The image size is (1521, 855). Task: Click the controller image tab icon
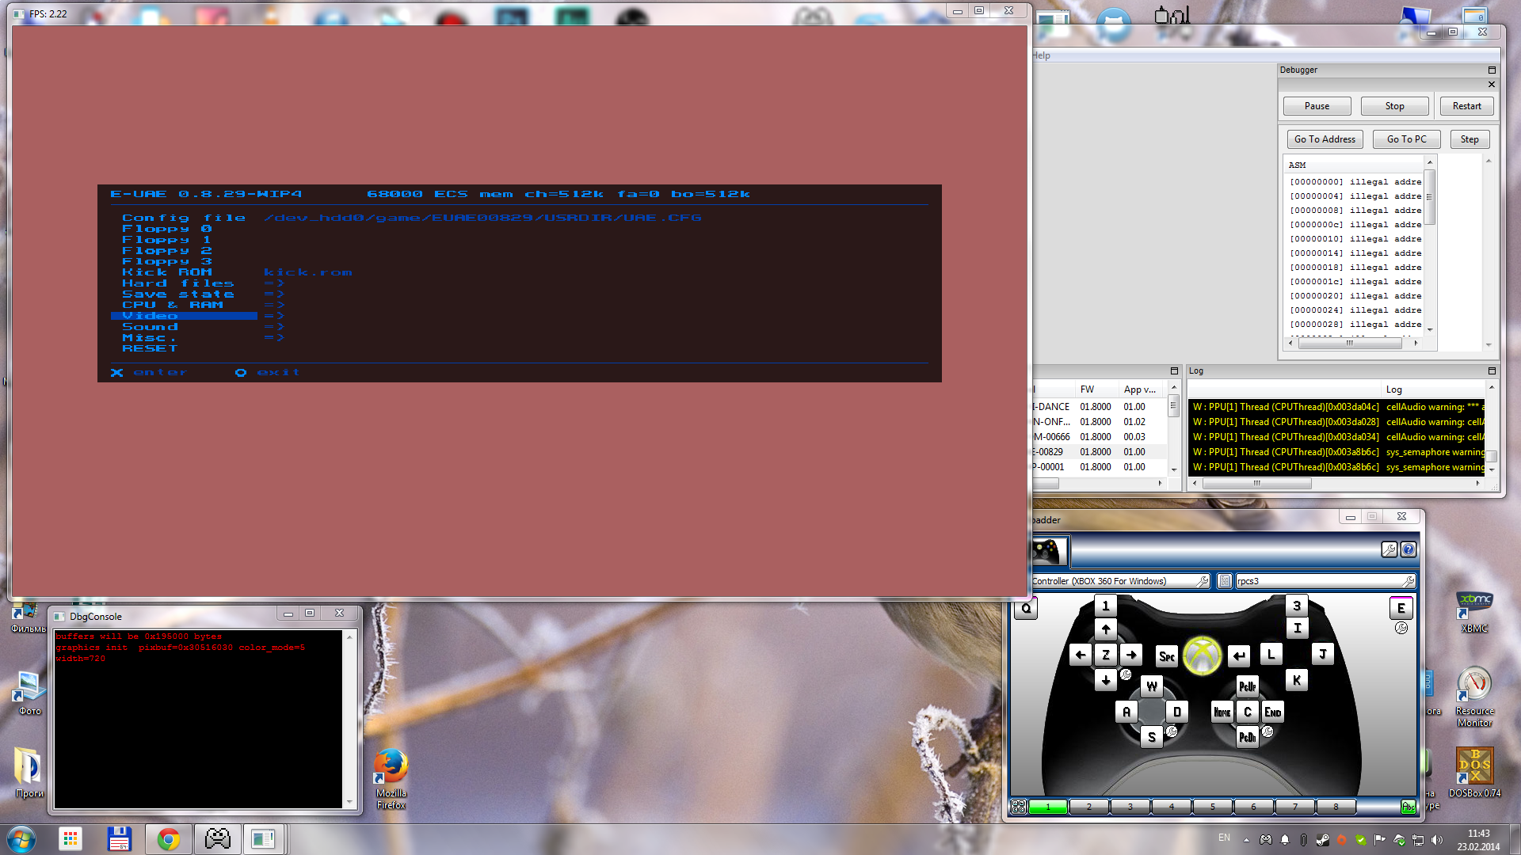tap(1049, 550)
